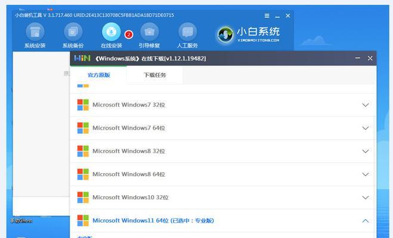Select the Microsoft Windows8 64位 text
The height and width of the screenshot is (238, 393).
[x=129, y=174]
